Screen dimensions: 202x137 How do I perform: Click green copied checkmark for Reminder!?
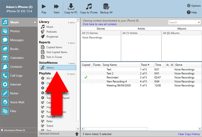pos(86,77)
